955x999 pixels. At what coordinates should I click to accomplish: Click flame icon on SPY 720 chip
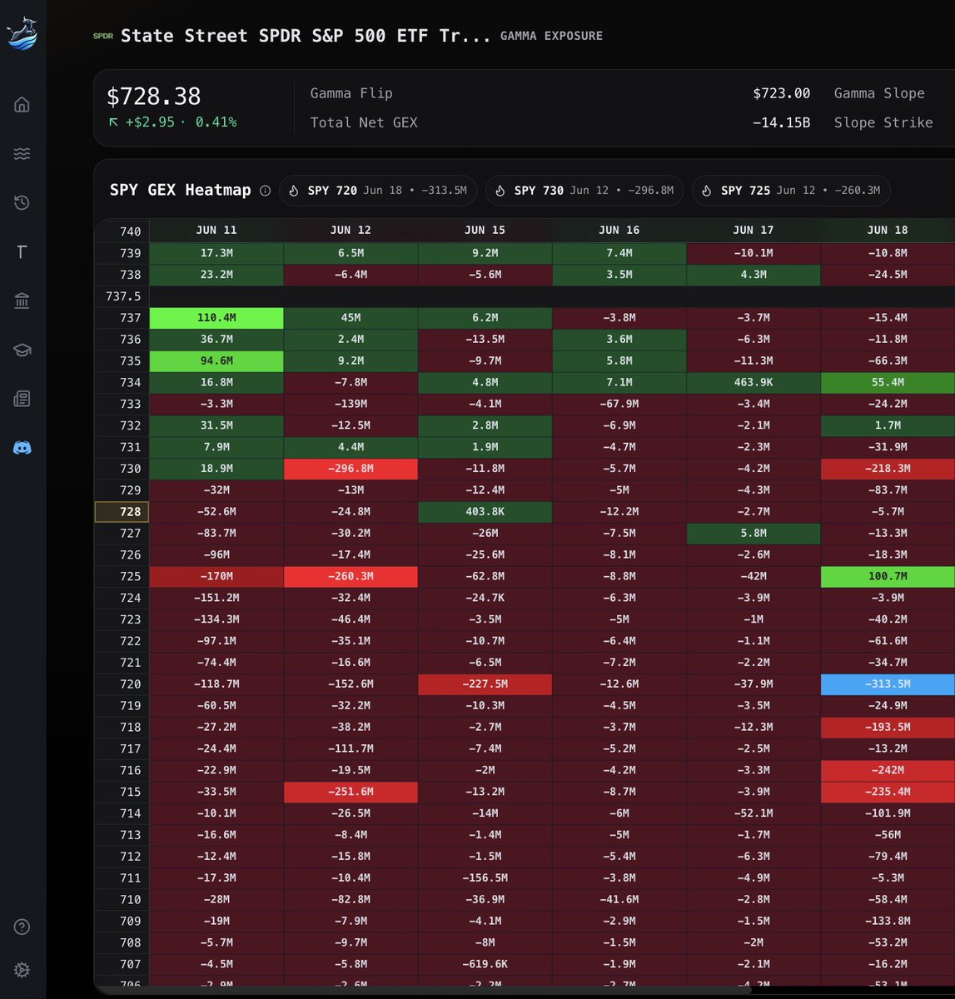pyautogui.click(x=294, y=191)
